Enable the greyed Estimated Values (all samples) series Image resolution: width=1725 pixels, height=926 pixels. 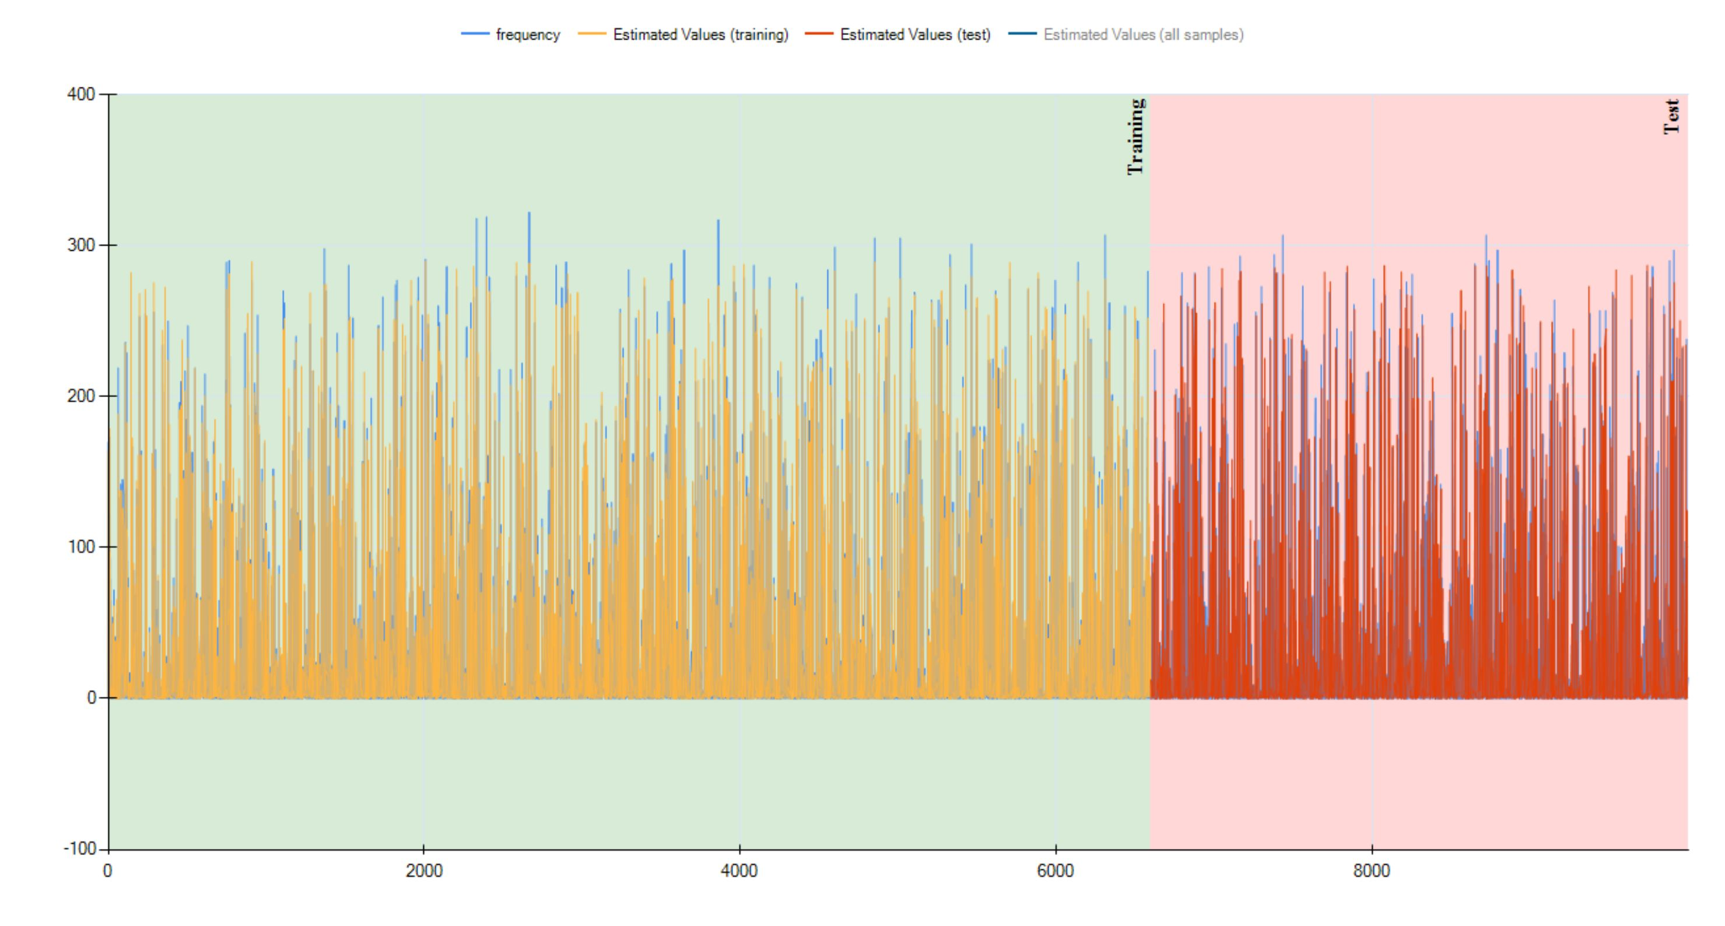pos(1143,35)
